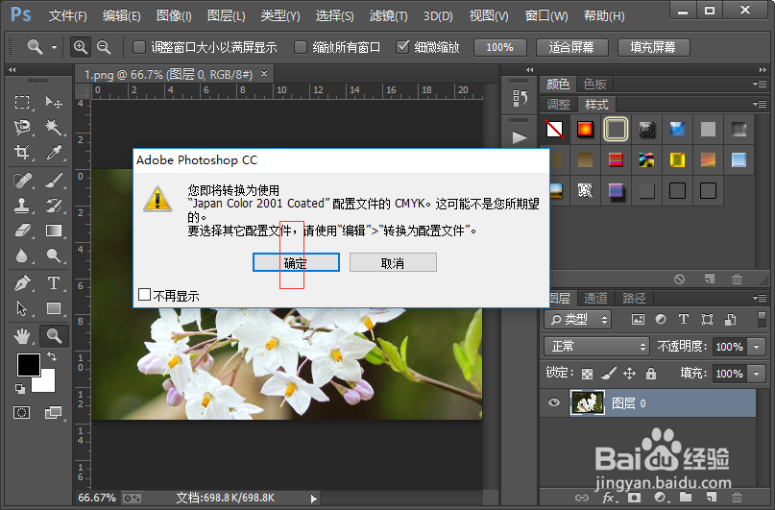Screen dimensions: 775x510
Task: Open the 滤镜(T) menu
Action: pyautogui.click(x=389, y=16)
